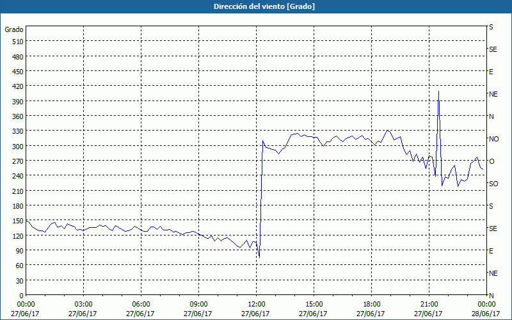Screen dimensions: 512x320
Task: Select the 27/06/17 date under 12:00
Action: [x=255, y=314]
